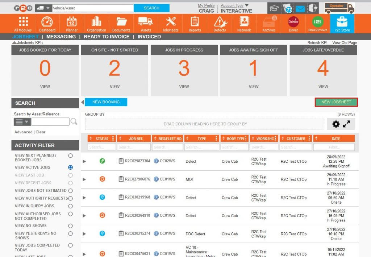
Task: Switch to the MESSAGING tab
Action: click(61, 37)
